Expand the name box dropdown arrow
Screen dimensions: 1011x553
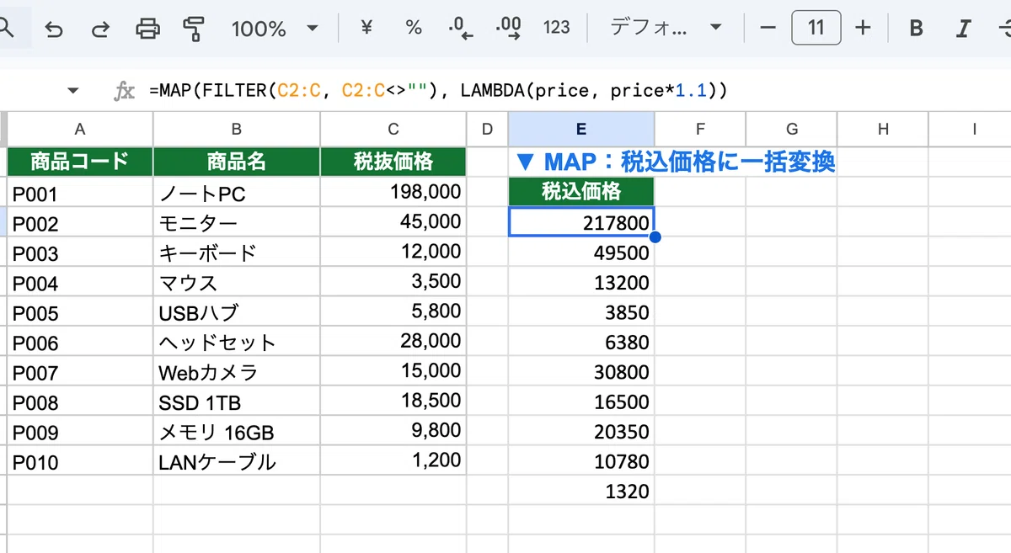(x=72, y=91)
